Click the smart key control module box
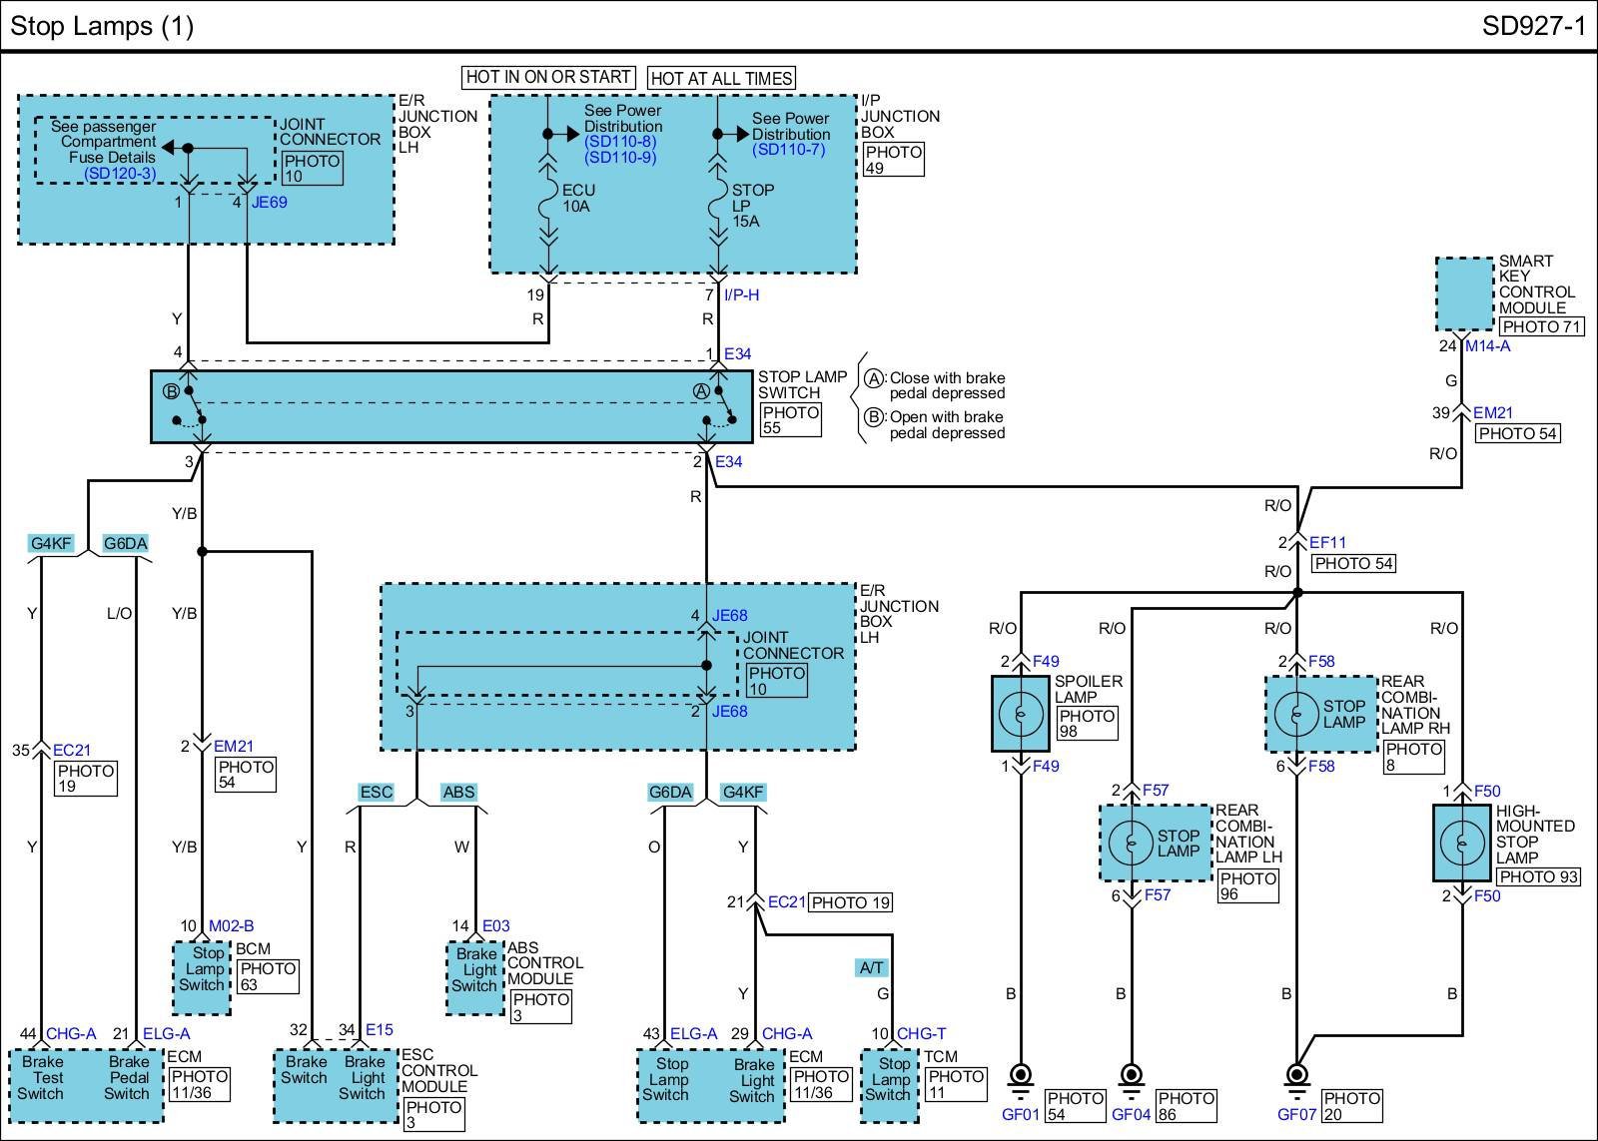 pos(1465,293)
